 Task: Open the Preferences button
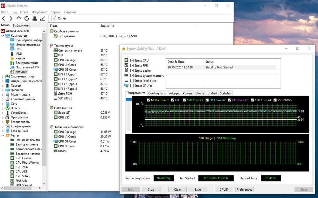244,189
